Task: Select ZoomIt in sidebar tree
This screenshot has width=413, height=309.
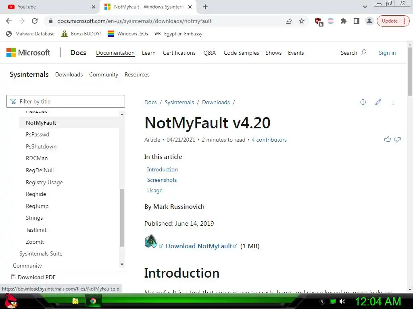Action: [x=35, y=242]
